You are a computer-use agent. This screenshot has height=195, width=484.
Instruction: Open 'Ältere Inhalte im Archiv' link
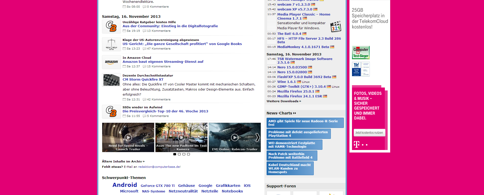pyautogui.click(x=123, y=161)
